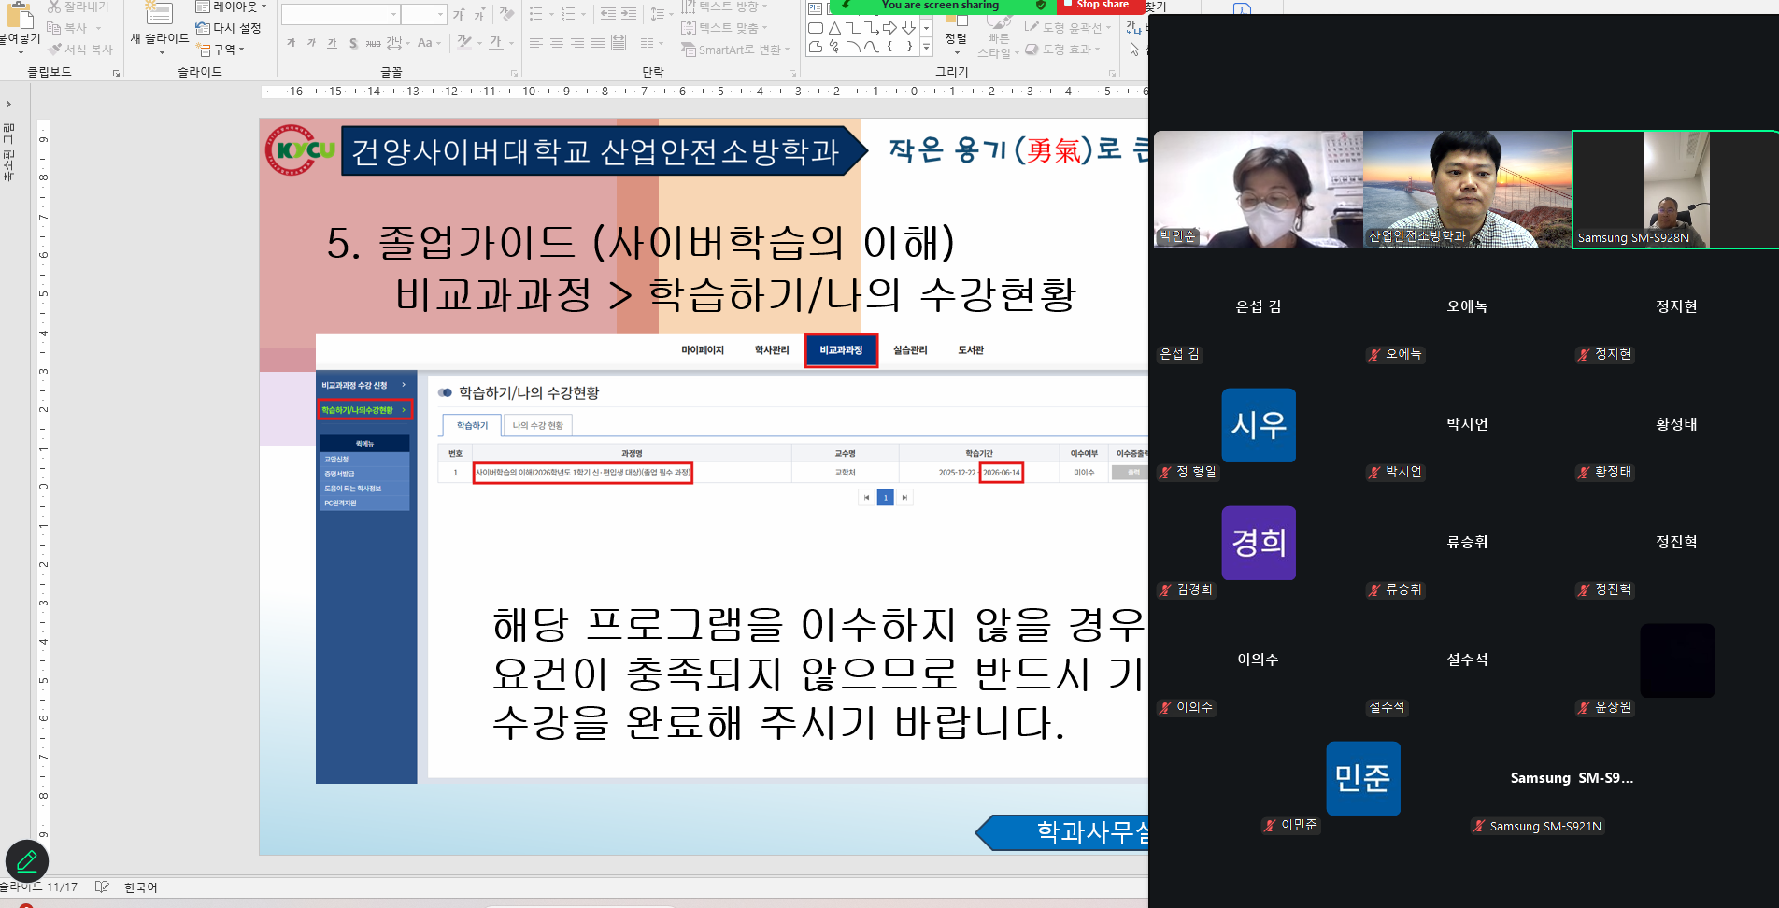The width and height of the screenshot is (1779, 908).
Task: Select the Samsung SM-S928N video tile
Action: click(x=1674, y=190)
